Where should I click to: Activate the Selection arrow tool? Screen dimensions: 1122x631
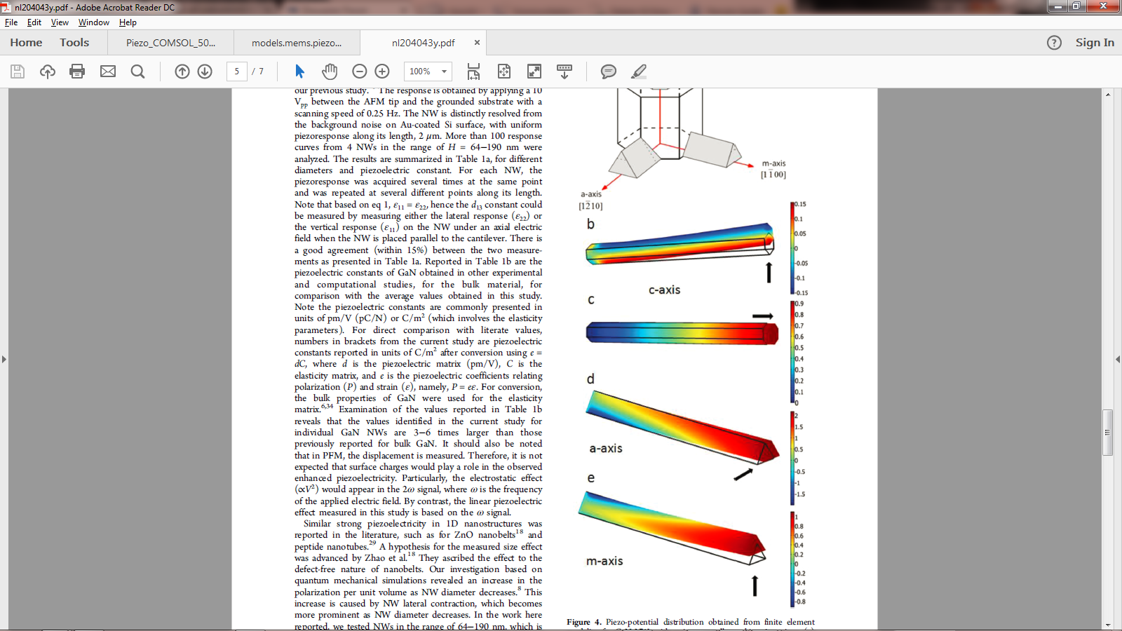tap(300, 72)
